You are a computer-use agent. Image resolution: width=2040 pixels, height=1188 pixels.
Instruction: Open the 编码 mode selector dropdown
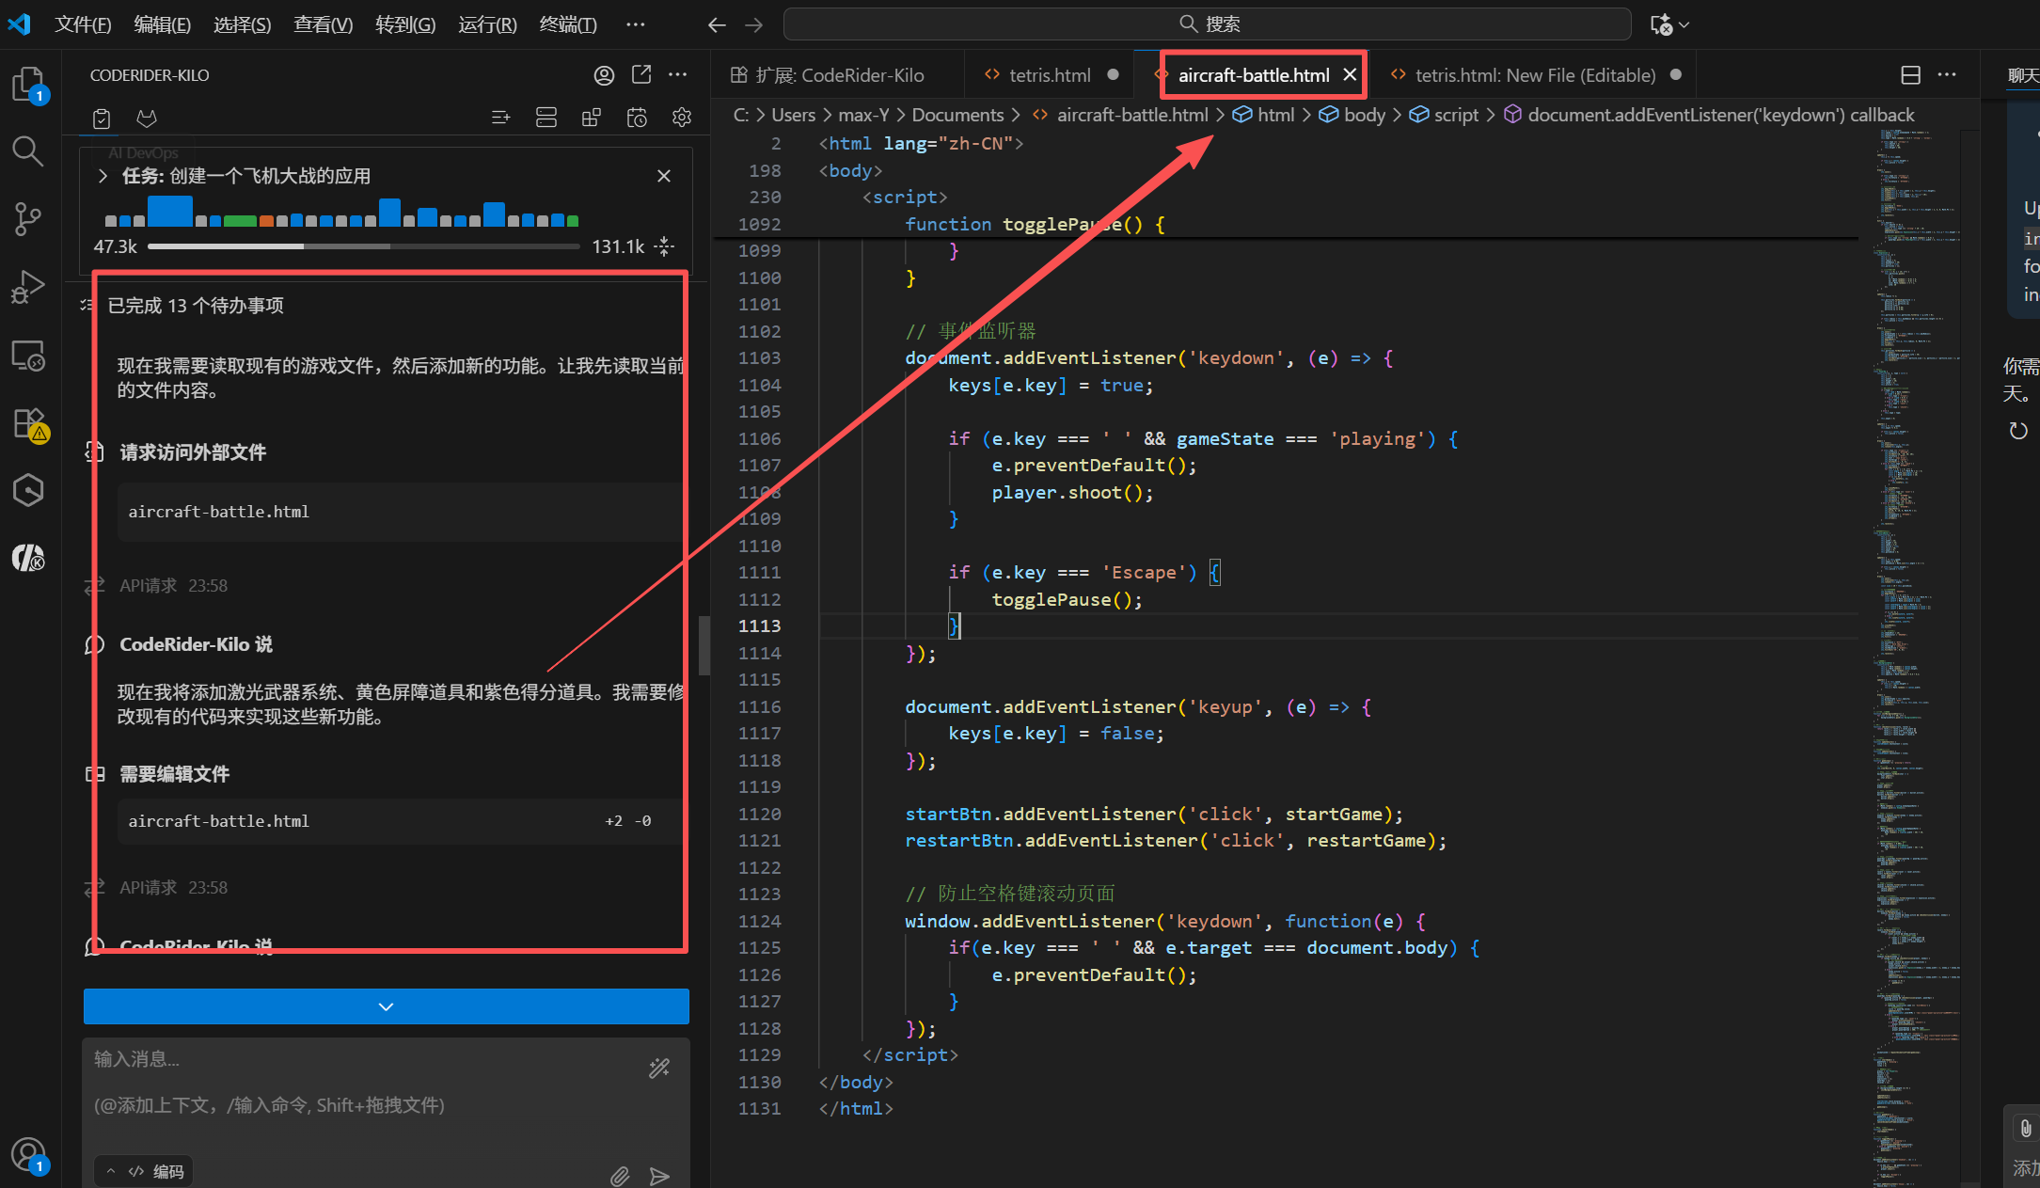click(144, 1171)
